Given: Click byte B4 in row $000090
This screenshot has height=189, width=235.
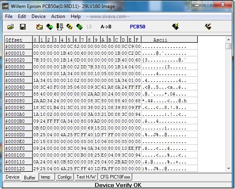Looking at the screenshot, I should pos(56,107).
